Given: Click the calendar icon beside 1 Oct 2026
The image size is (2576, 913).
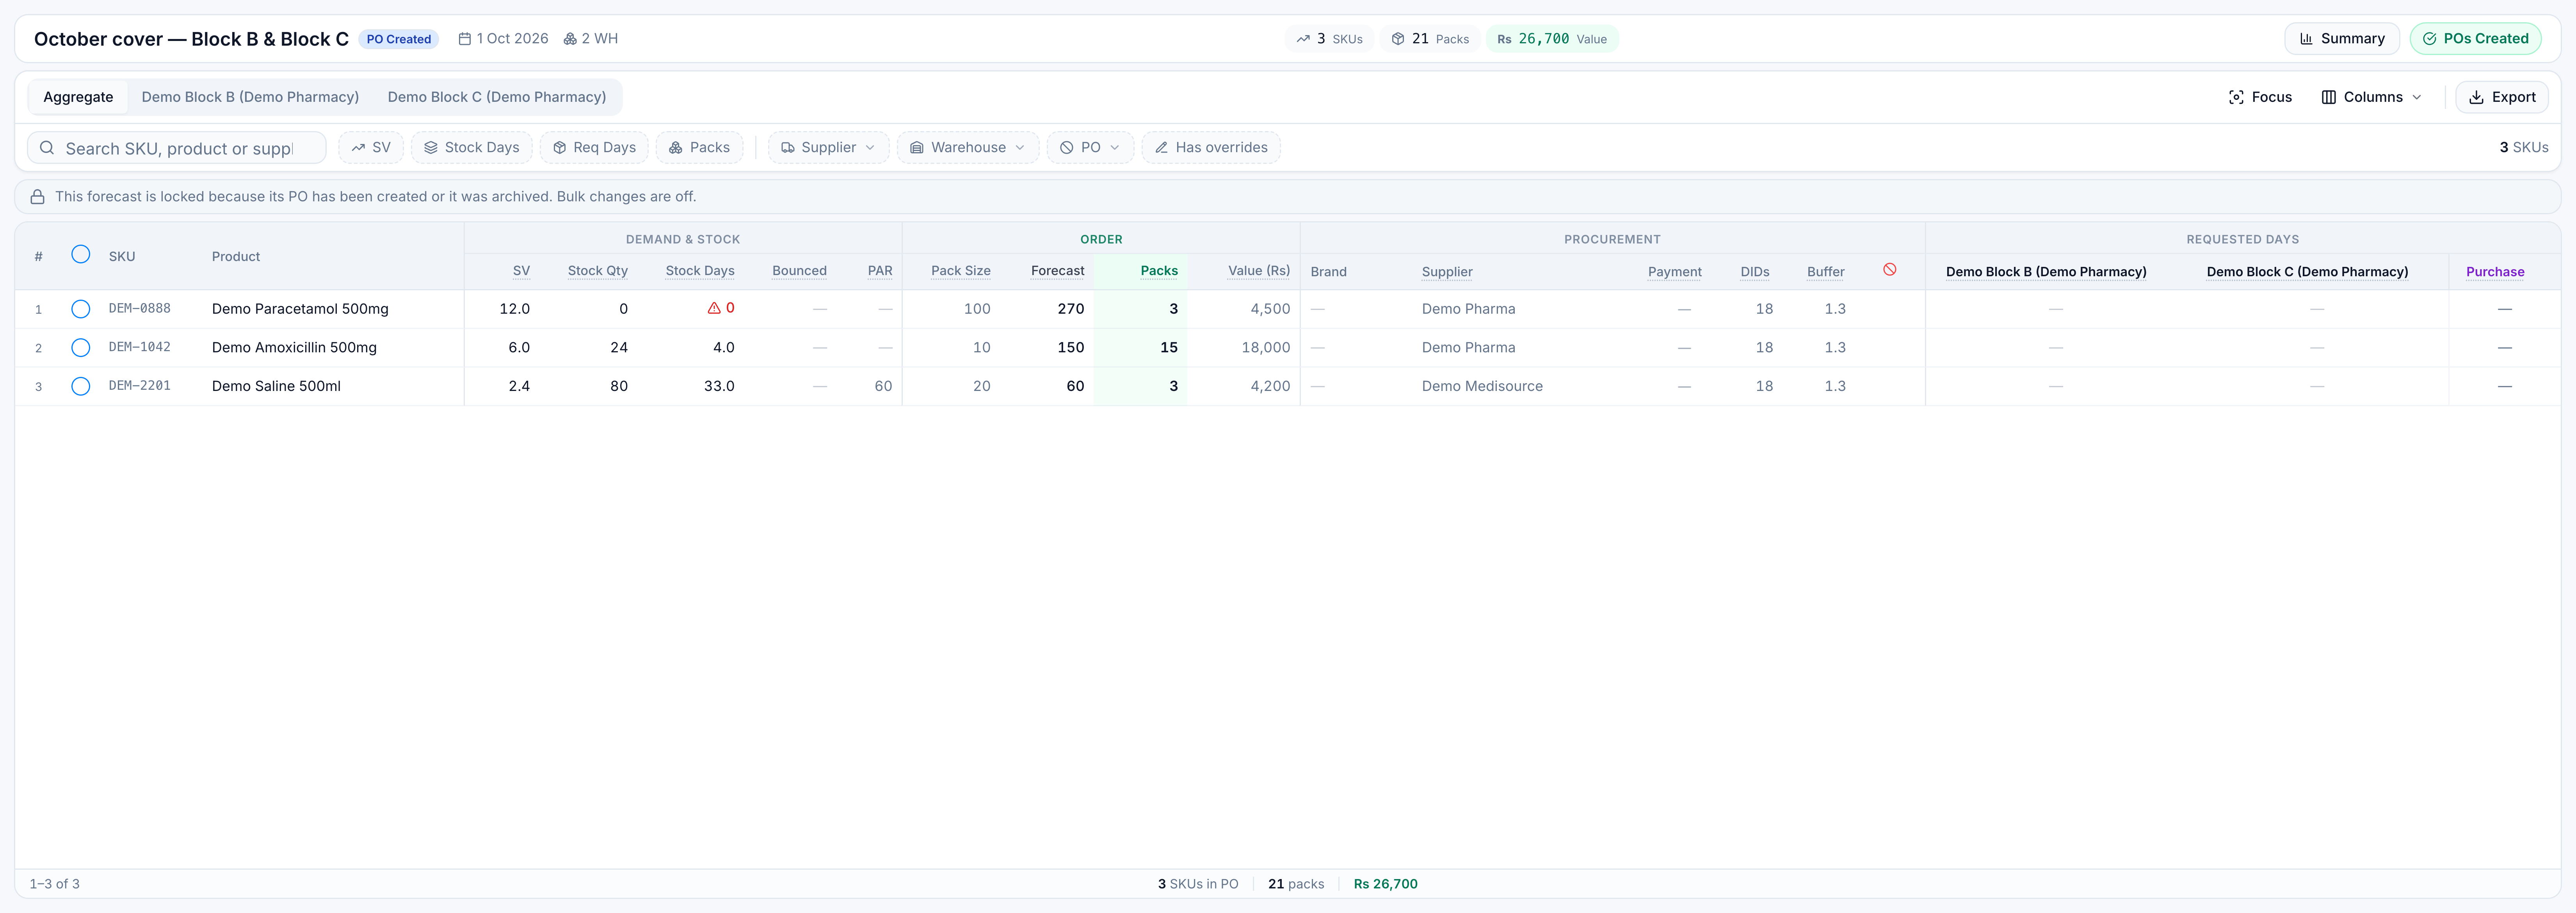Looking at the screenshot, I should pyautogui.click(x=464, y=39).
